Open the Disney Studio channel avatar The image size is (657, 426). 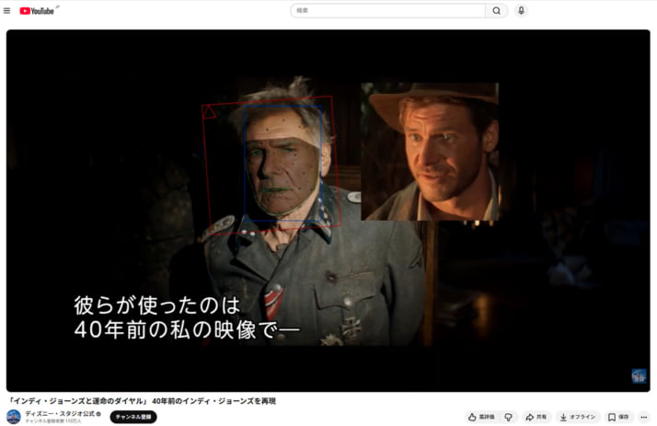(14, 417)
